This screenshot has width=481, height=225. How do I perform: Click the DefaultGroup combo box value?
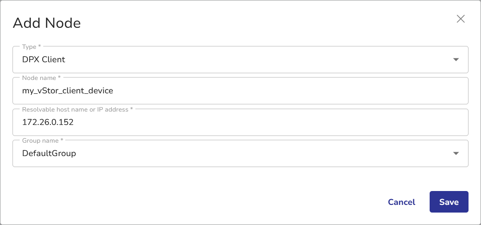click(x=49, y=154)
